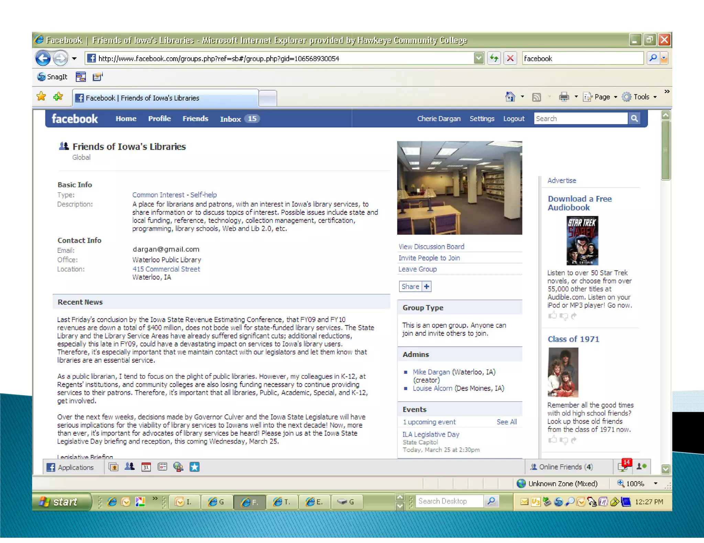The width and height of the screenshot is (704, 543).
Task: Select the Facebook Friends of Iowa's Libraries tab
Action: coord(165,98)
